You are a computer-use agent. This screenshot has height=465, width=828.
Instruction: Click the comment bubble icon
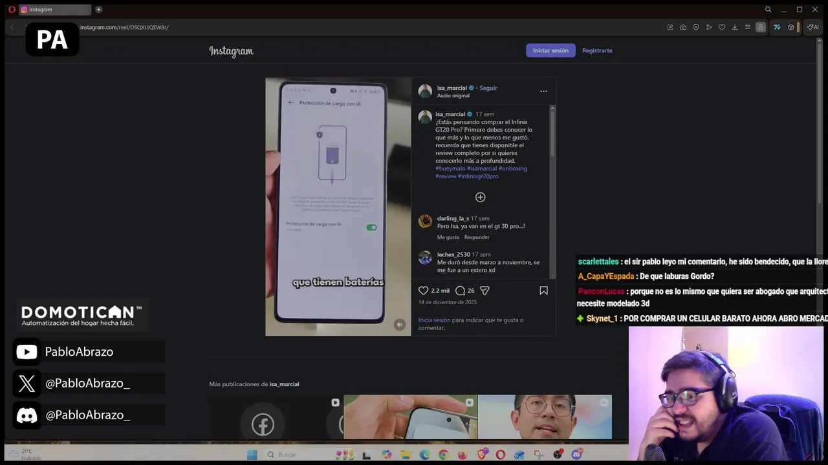point(460,291)
